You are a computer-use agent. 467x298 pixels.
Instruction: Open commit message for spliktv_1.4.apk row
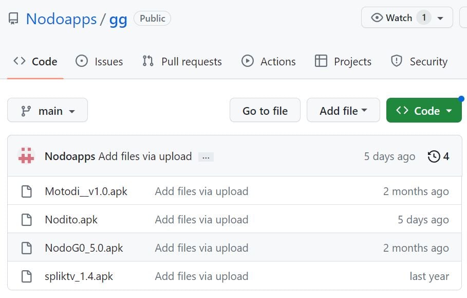(201, 276)
